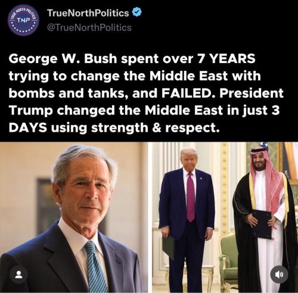Select the "strength & respect" phrase
The width and height of the screenshot is (298, 293).
(x=153, y=127)
